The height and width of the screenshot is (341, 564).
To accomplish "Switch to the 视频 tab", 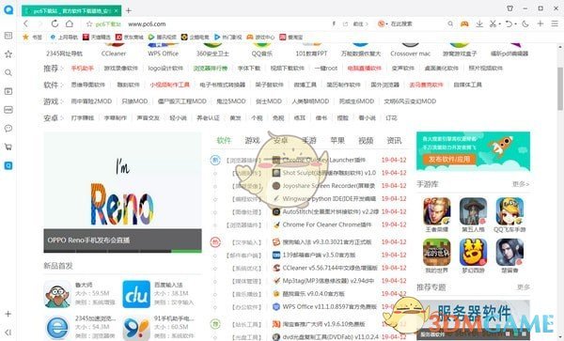I will [366, 141].
